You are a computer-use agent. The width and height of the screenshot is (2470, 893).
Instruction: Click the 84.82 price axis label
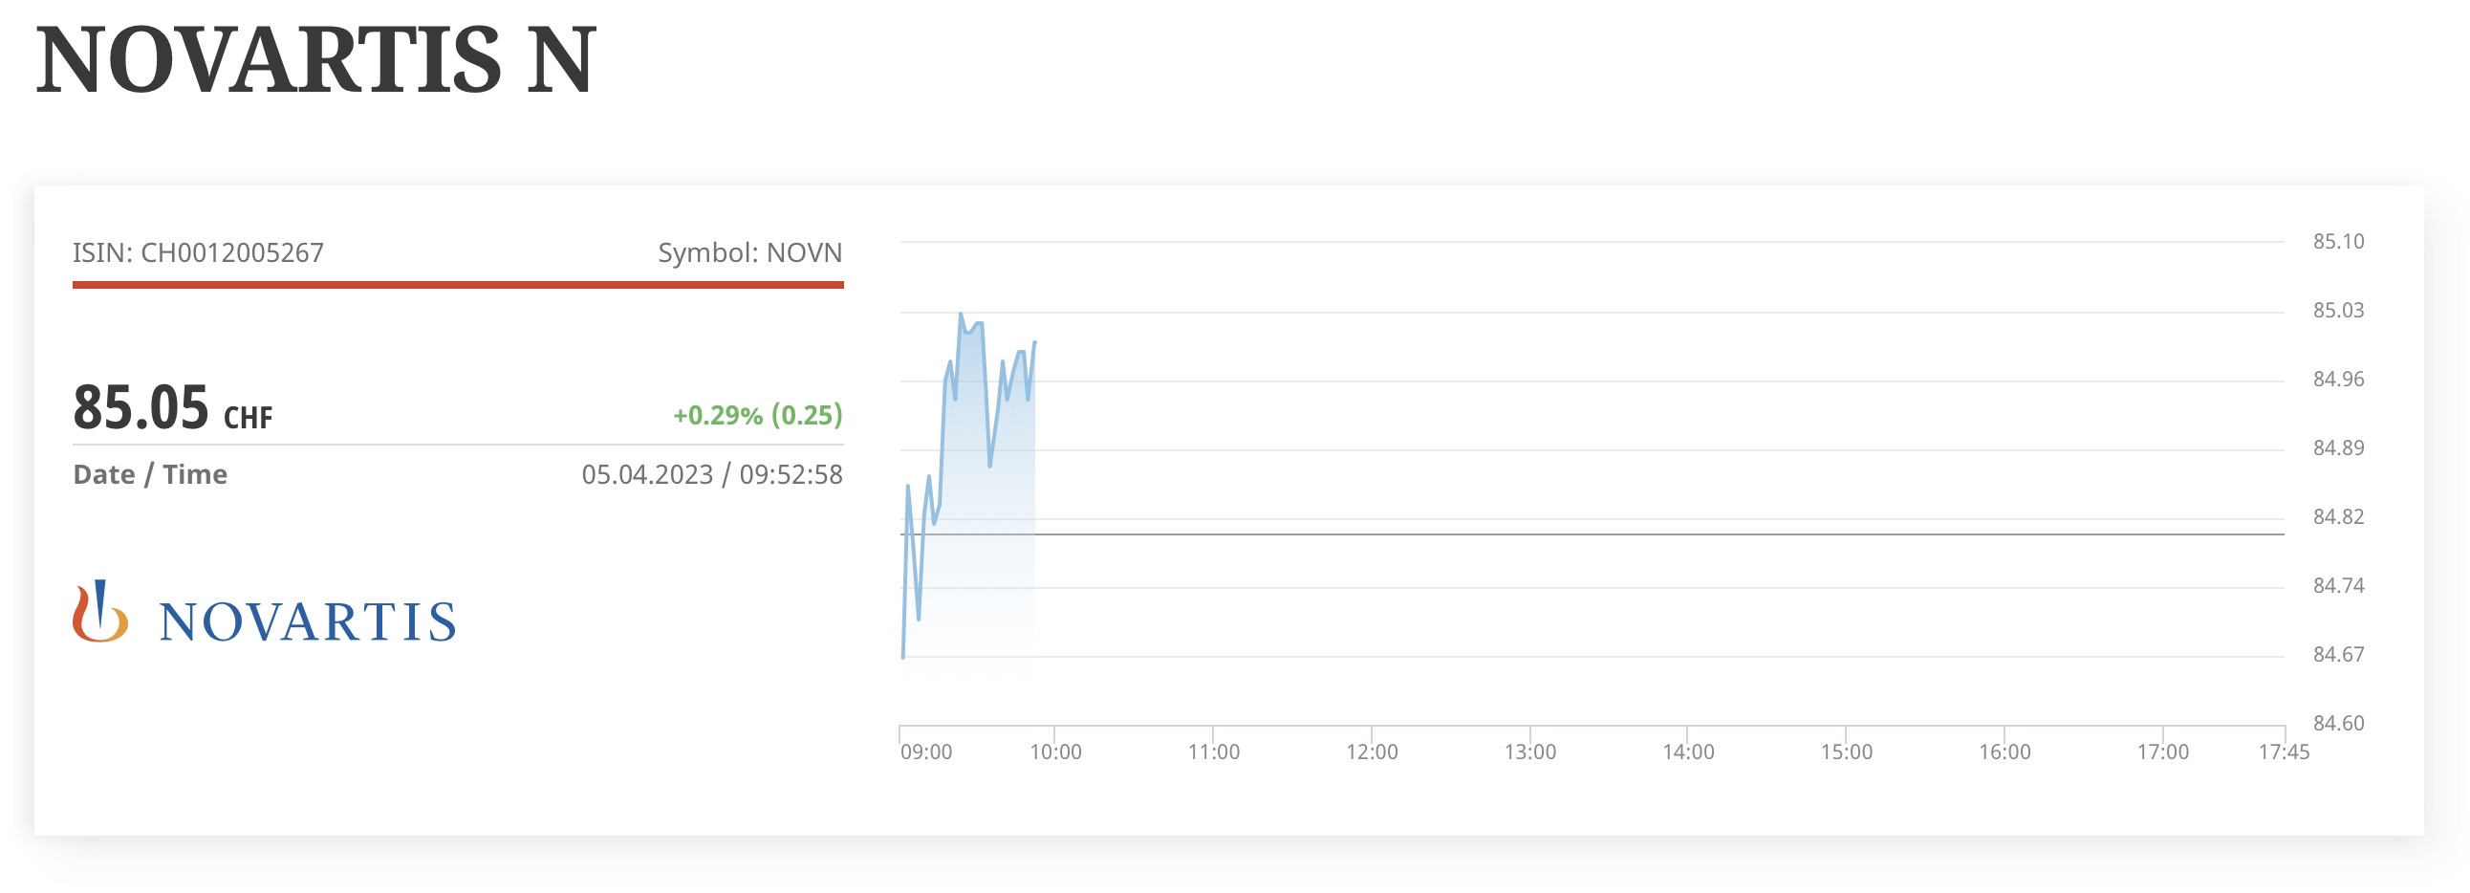(x=2339, y=517)
